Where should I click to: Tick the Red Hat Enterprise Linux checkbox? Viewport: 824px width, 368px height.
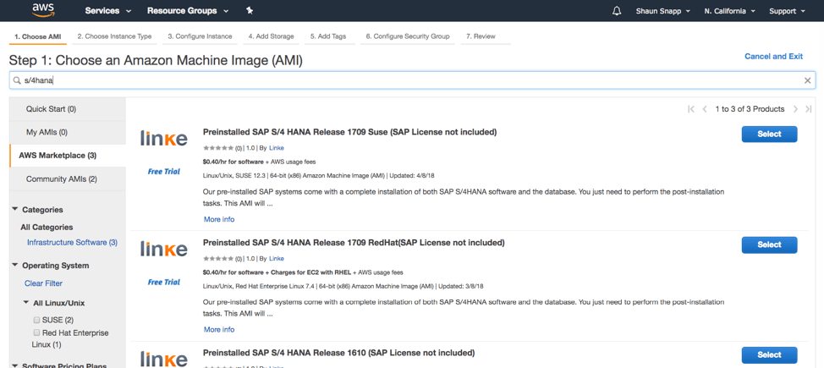[36, 332]
